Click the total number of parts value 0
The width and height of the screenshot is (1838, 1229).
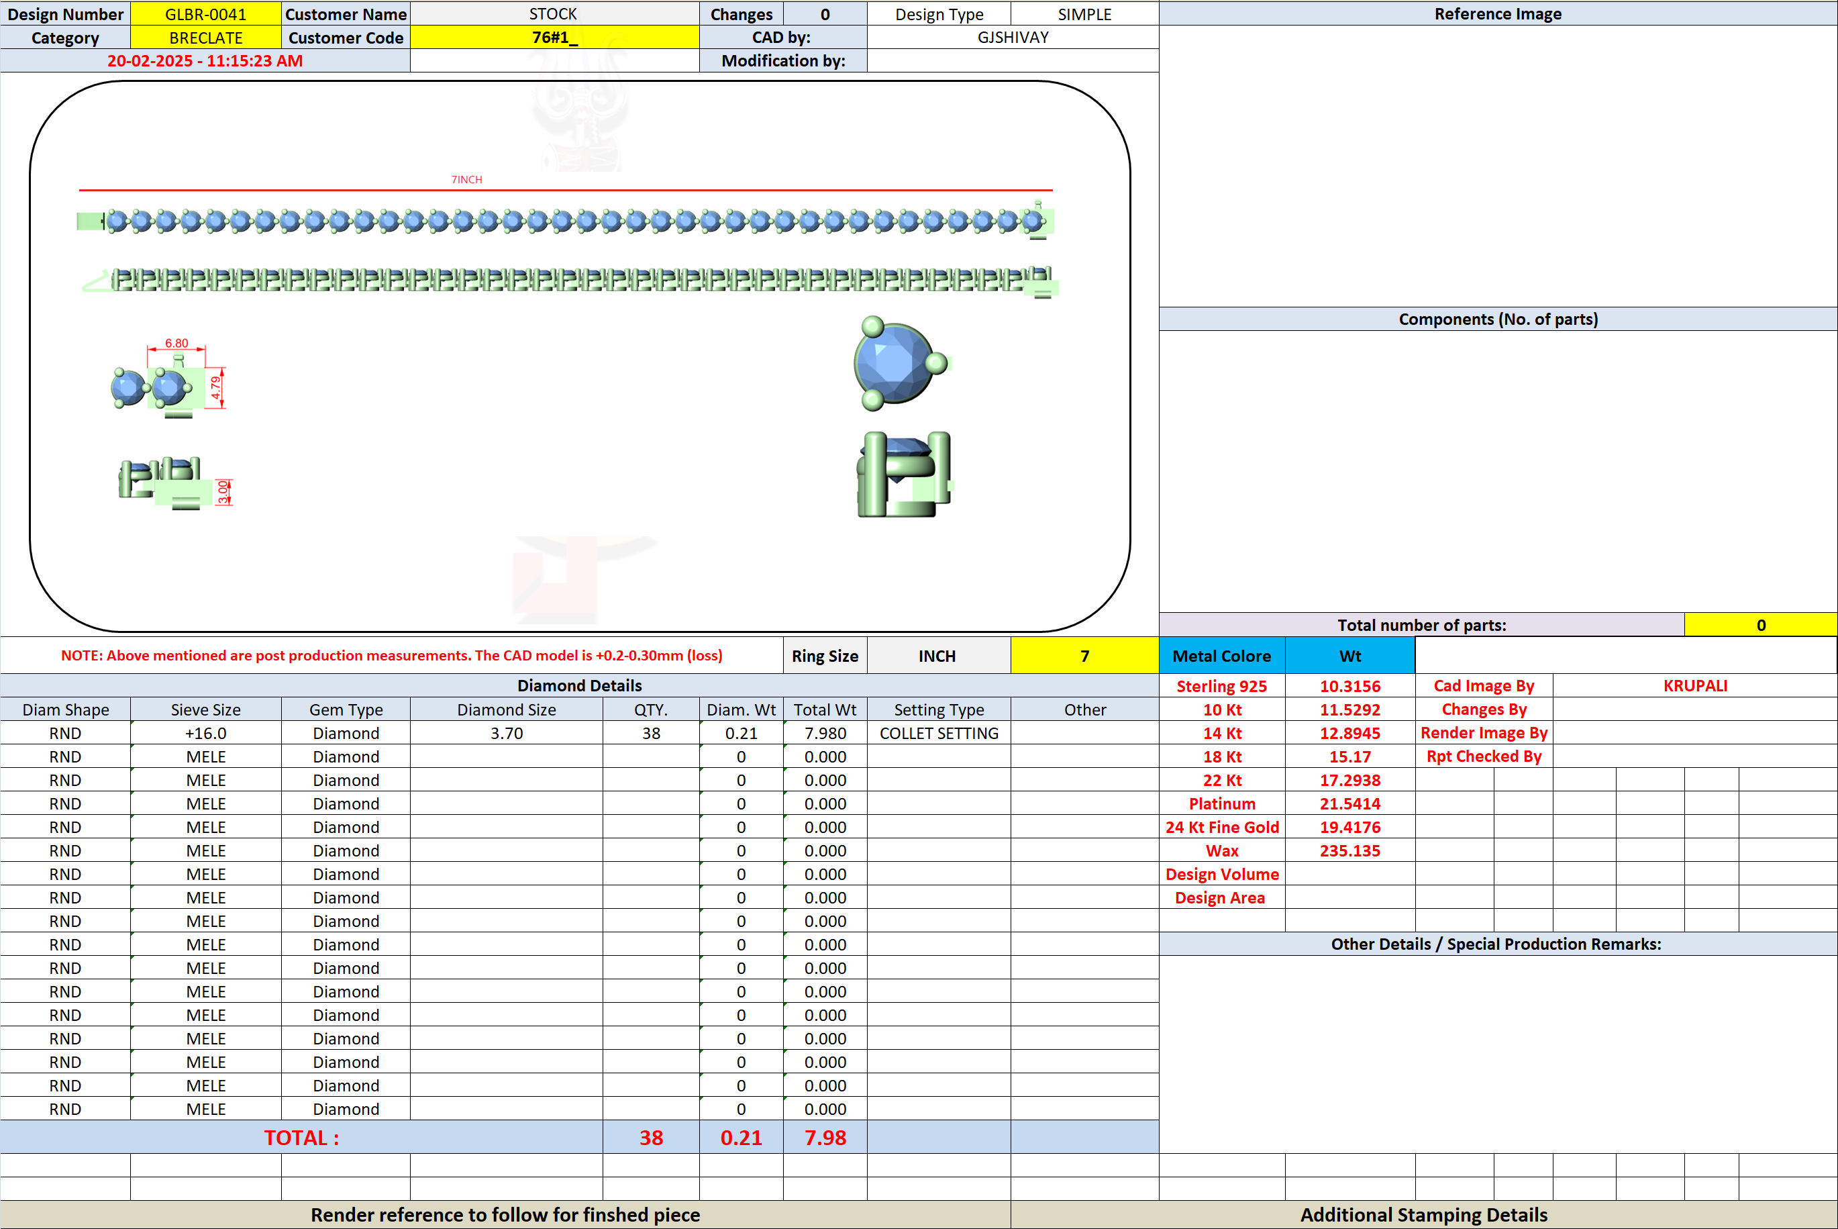pos(1760,625)
